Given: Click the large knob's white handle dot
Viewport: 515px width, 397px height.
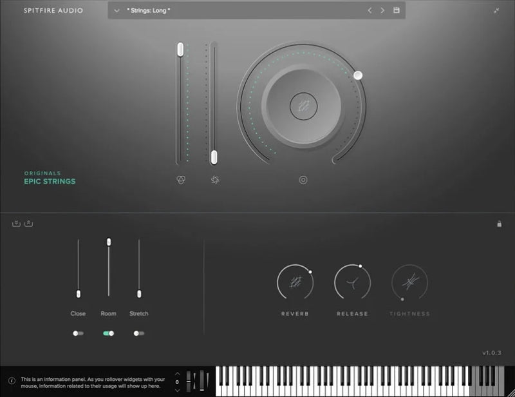Looking at the screenshot, I should coord(358,75).
